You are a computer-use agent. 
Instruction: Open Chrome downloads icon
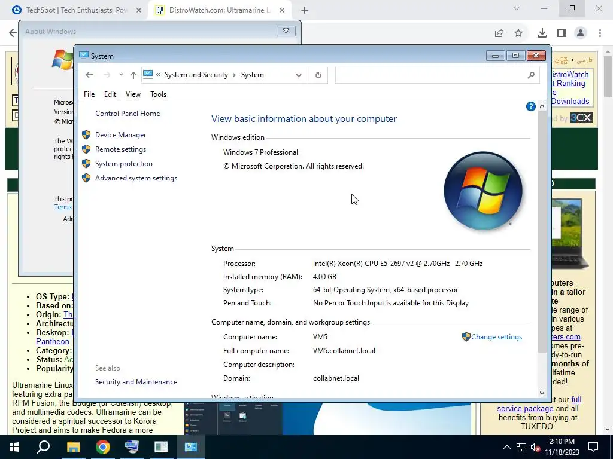[x=542, y=33]
